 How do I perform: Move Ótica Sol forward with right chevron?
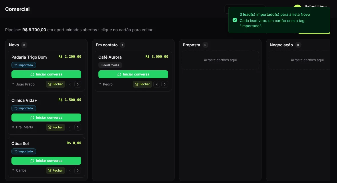tap(78, 170)
